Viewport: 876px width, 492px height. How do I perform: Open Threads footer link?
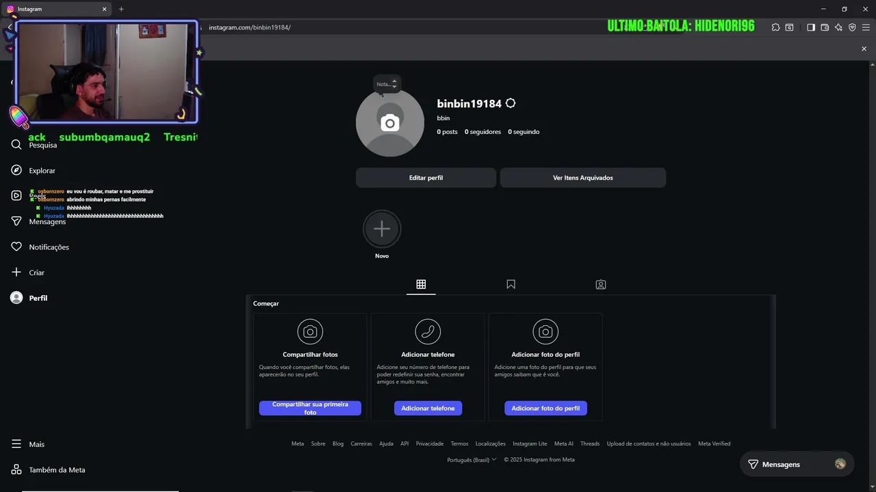(590, 443)
